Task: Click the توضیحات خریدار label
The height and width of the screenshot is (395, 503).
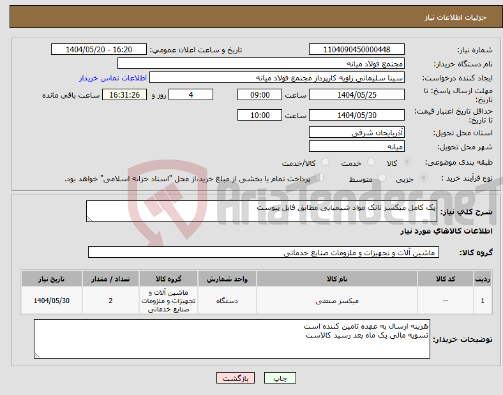Action: pos(463,339)
